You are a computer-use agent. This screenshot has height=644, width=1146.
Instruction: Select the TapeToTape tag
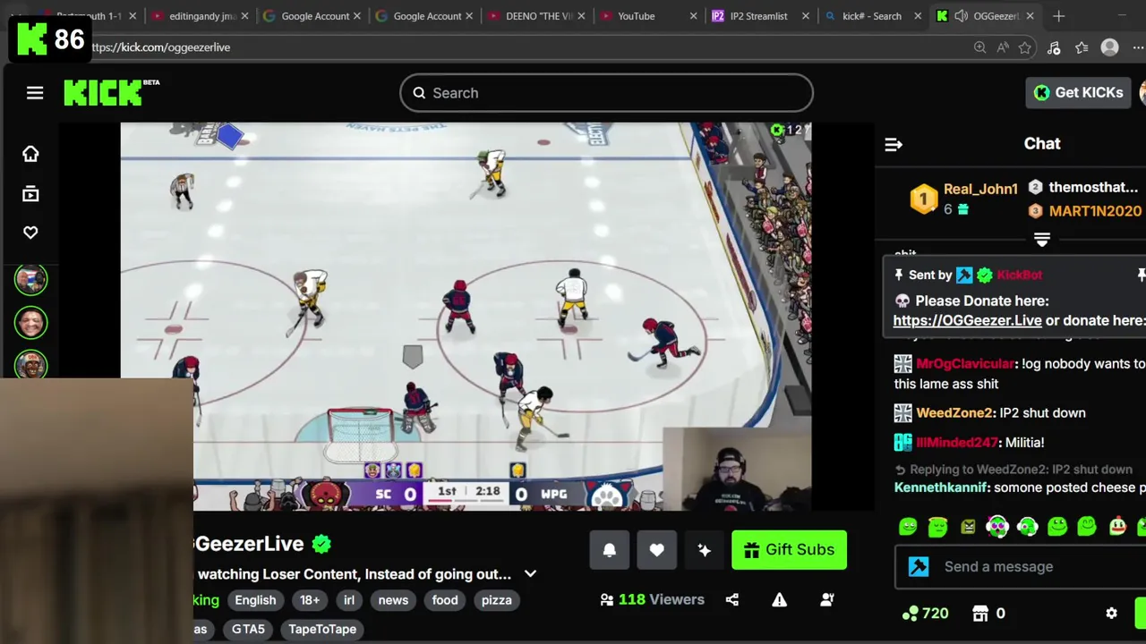click(322, 629)
